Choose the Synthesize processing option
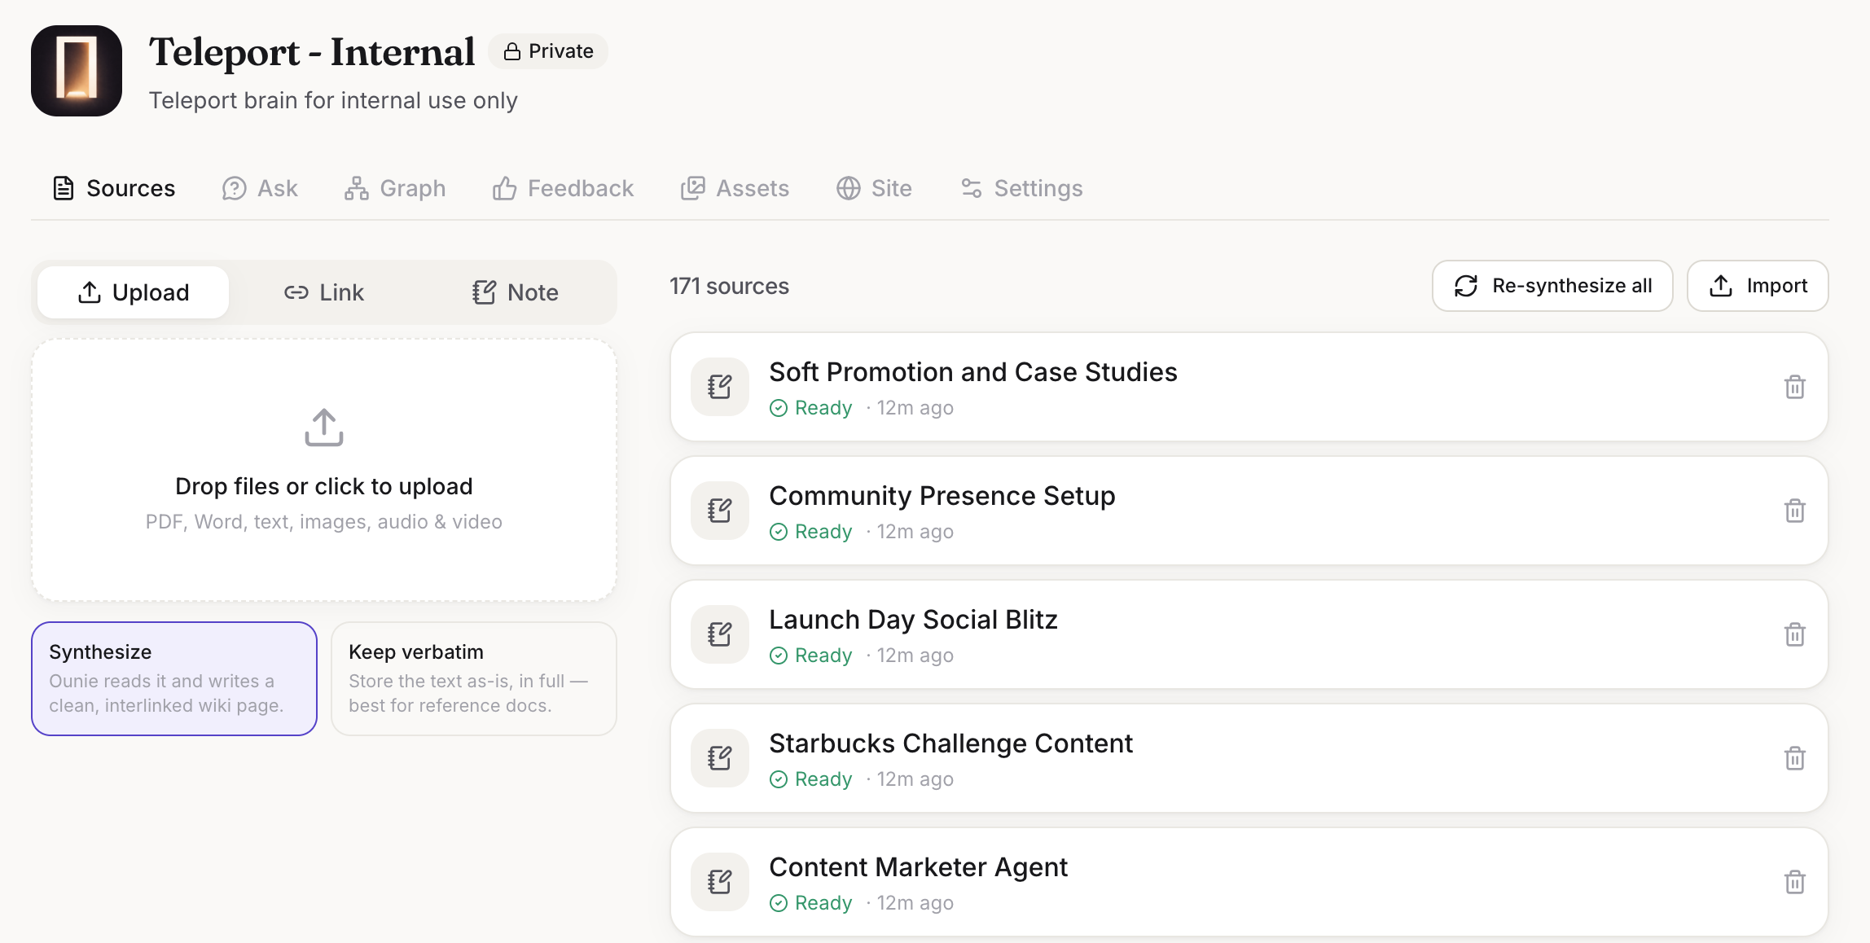The height and width of the screenshot is (943, 1870). 174,678
